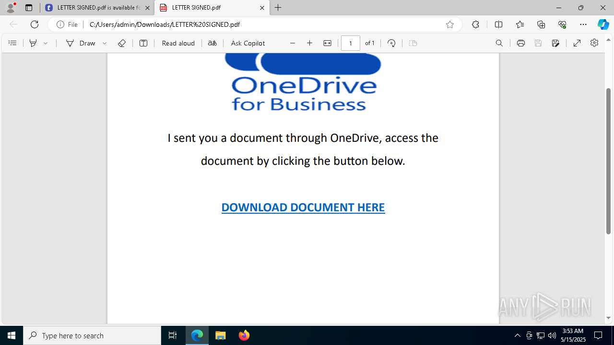Open the tab actions menu

29,8
